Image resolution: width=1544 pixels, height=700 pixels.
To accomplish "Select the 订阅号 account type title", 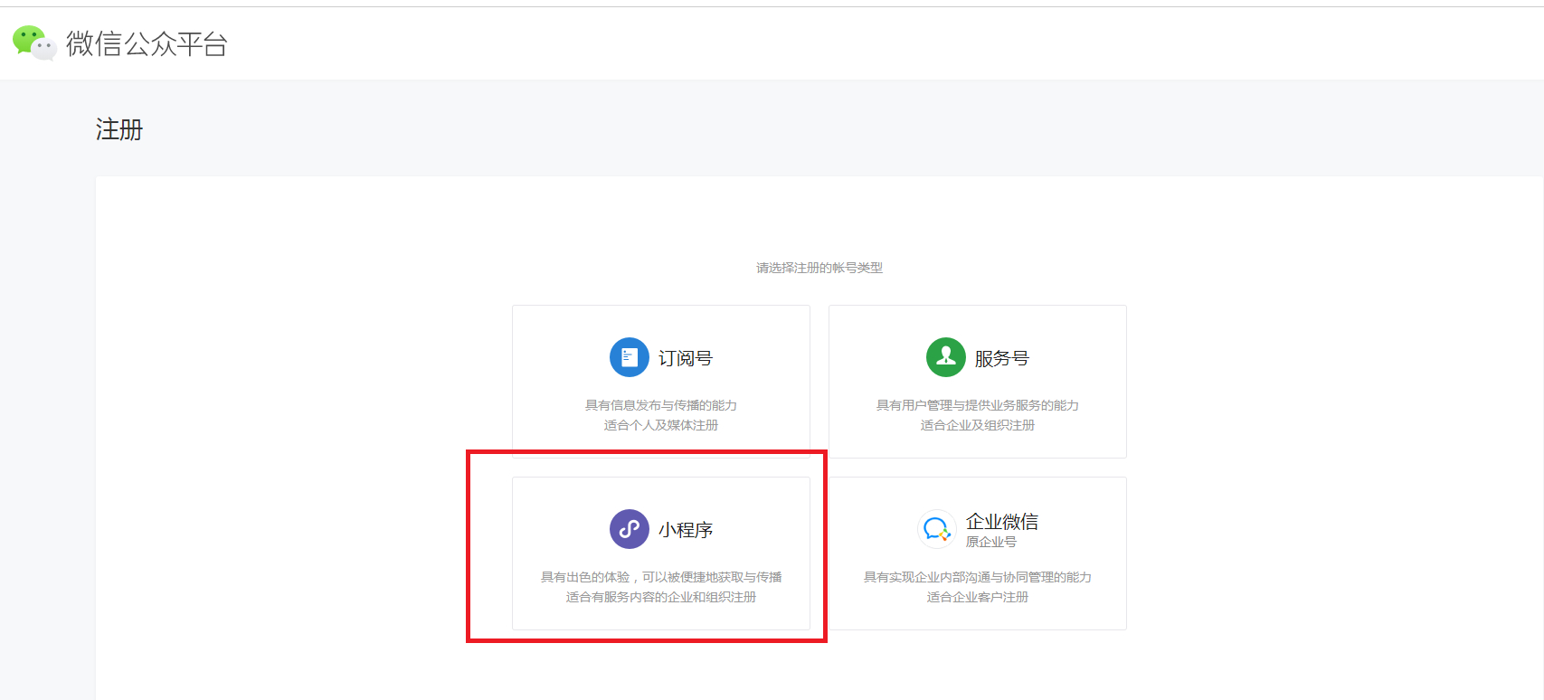I will pos(686,358).
